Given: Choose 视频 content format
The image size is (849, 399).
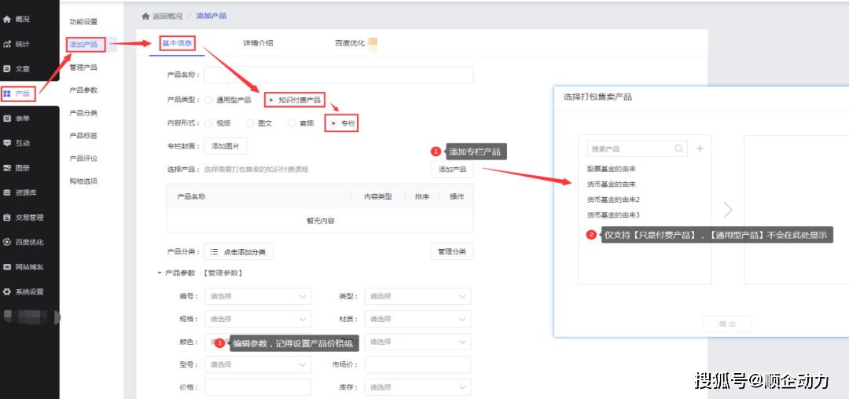Looking at the screenshot, I should click(209, 123).
